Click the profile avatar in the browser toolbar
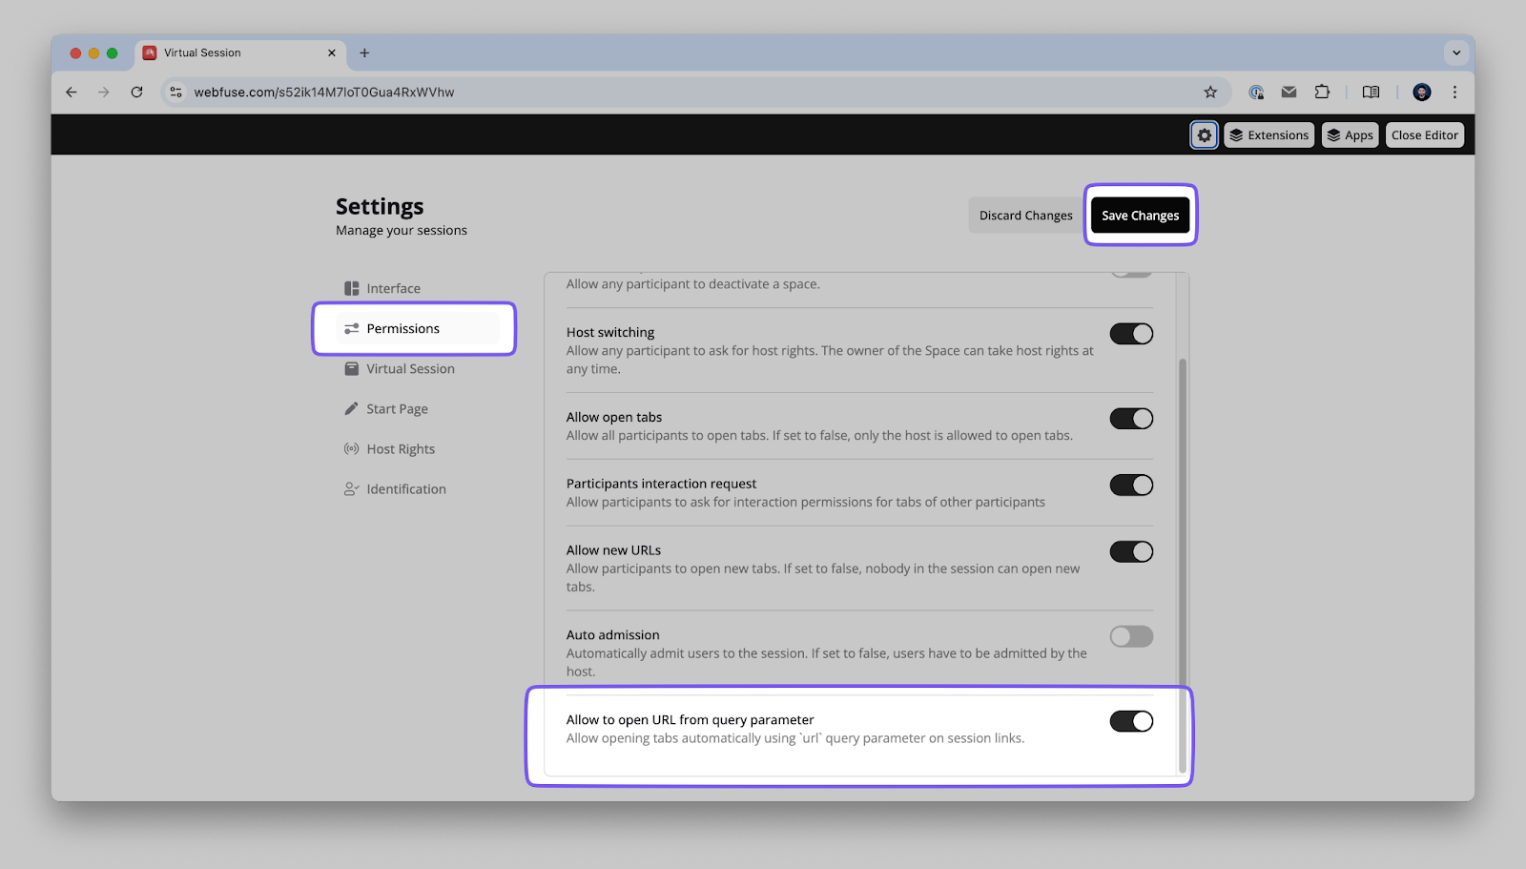1526x869 pixels. pyautogui.click(x=1421, y=92)
